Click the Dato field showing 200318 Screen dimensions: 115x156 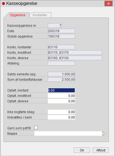[x=61, y=31]
